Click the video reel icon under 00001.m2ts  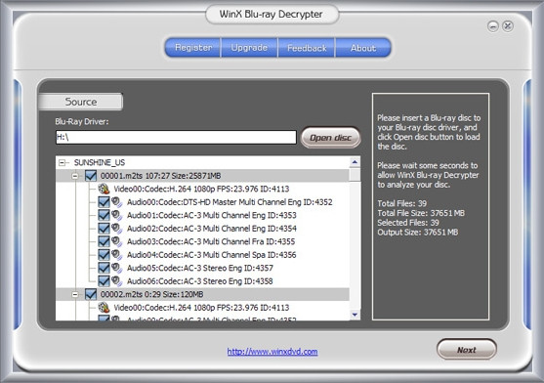point(104,189)
